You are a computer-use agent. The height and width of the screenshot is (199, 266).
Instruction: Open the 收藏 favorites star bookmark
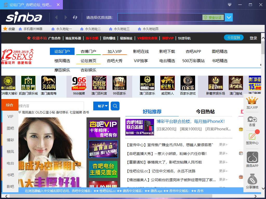(x=9, y=29)
